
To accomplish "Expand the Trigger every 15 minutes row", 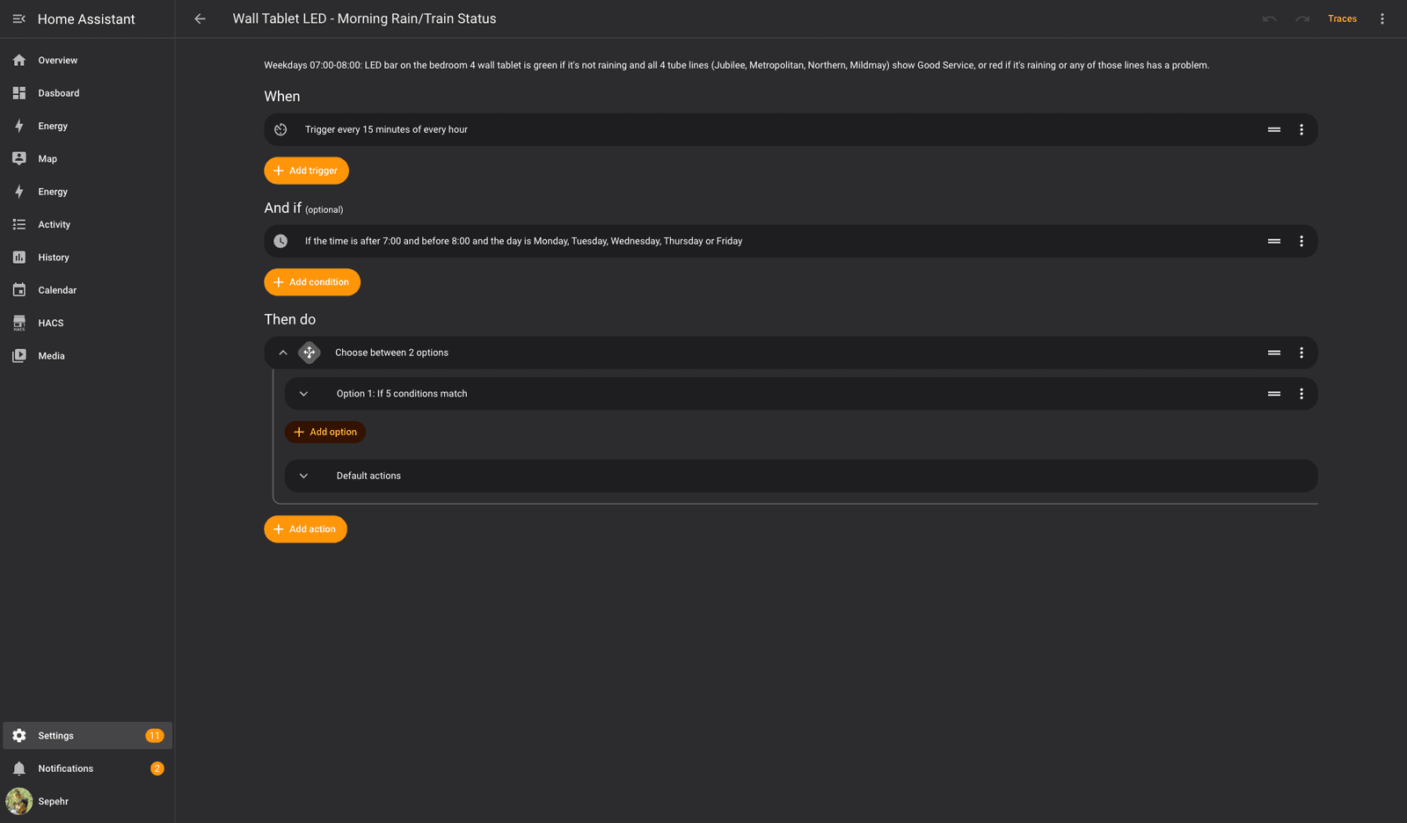I will [791, 129].
